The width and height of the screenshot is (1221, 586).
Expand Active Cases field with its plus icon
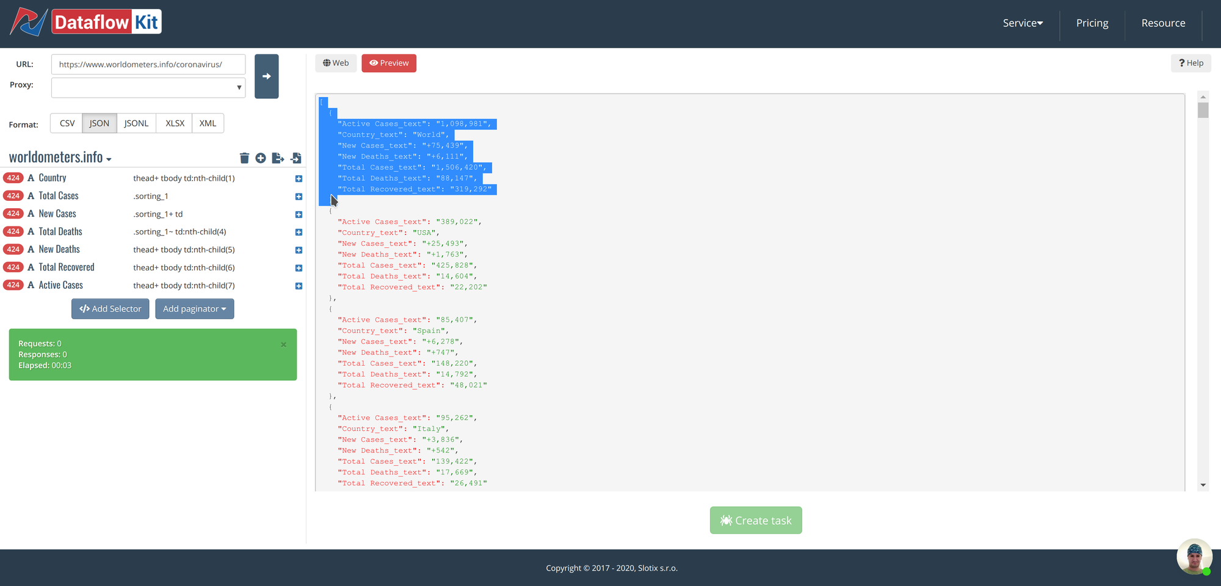pyautogui.click(x=299, y=286)
